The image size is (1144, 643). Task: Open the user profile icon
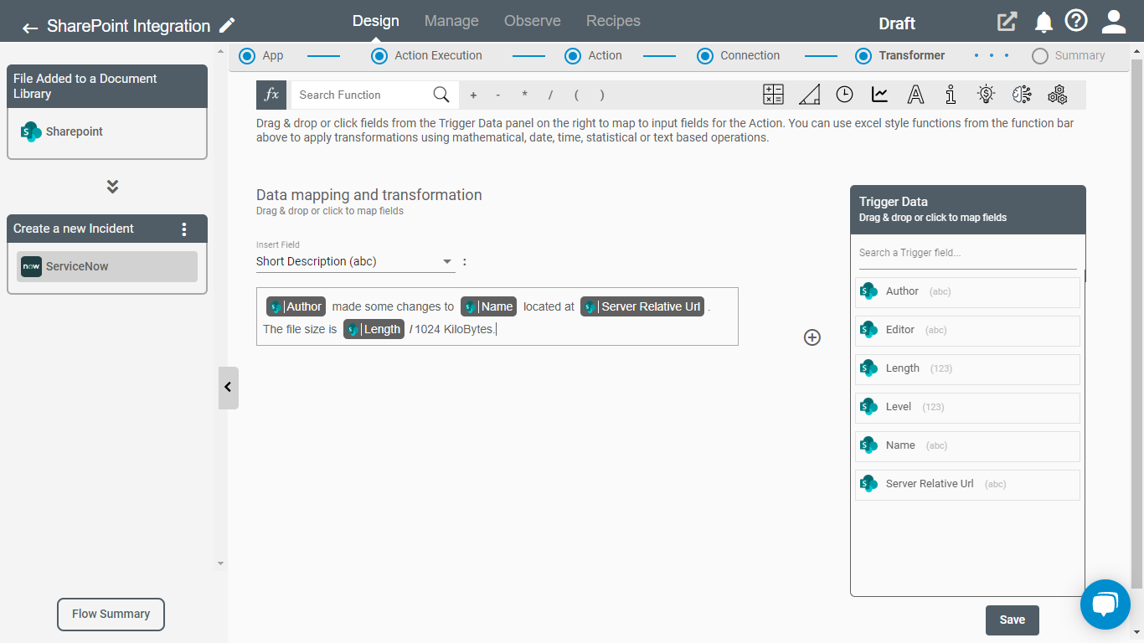pos(1114,22)
